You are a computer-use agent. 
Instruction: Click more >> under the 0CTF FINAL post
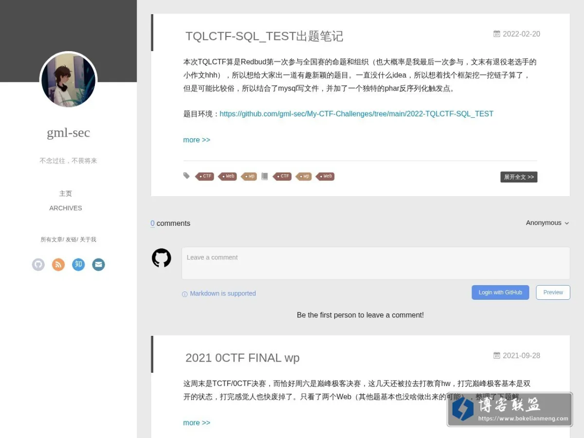(197, 422)
